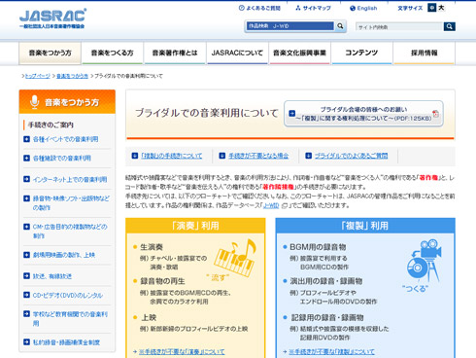
Task: Click 手続きのご案内 sidebar section heading
Action: coord(51,125)
